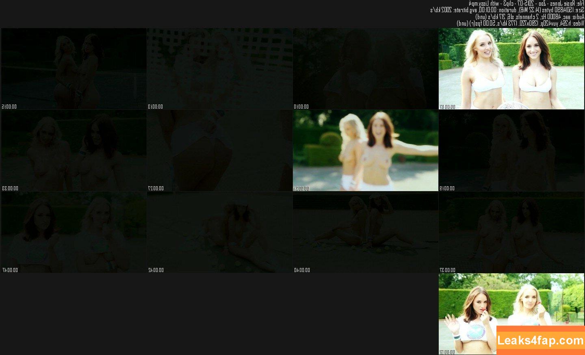Click the timestamp on the bright second-row thumbnail
Image resolution: width=585 pixels, height=355 pixels.
(x=301, y=188)
